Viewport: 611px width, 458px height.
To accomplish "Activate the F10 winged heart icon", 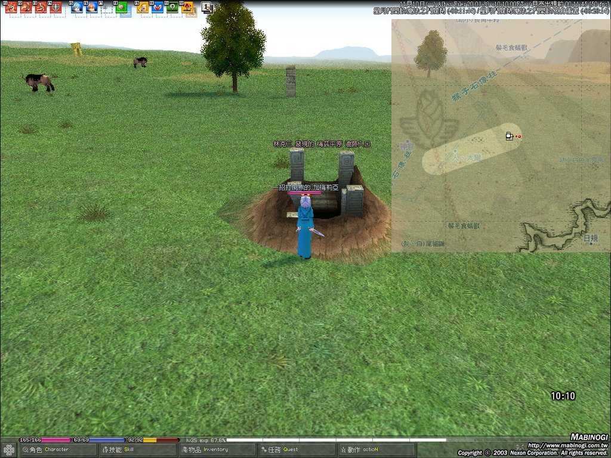I will point(158,7).
